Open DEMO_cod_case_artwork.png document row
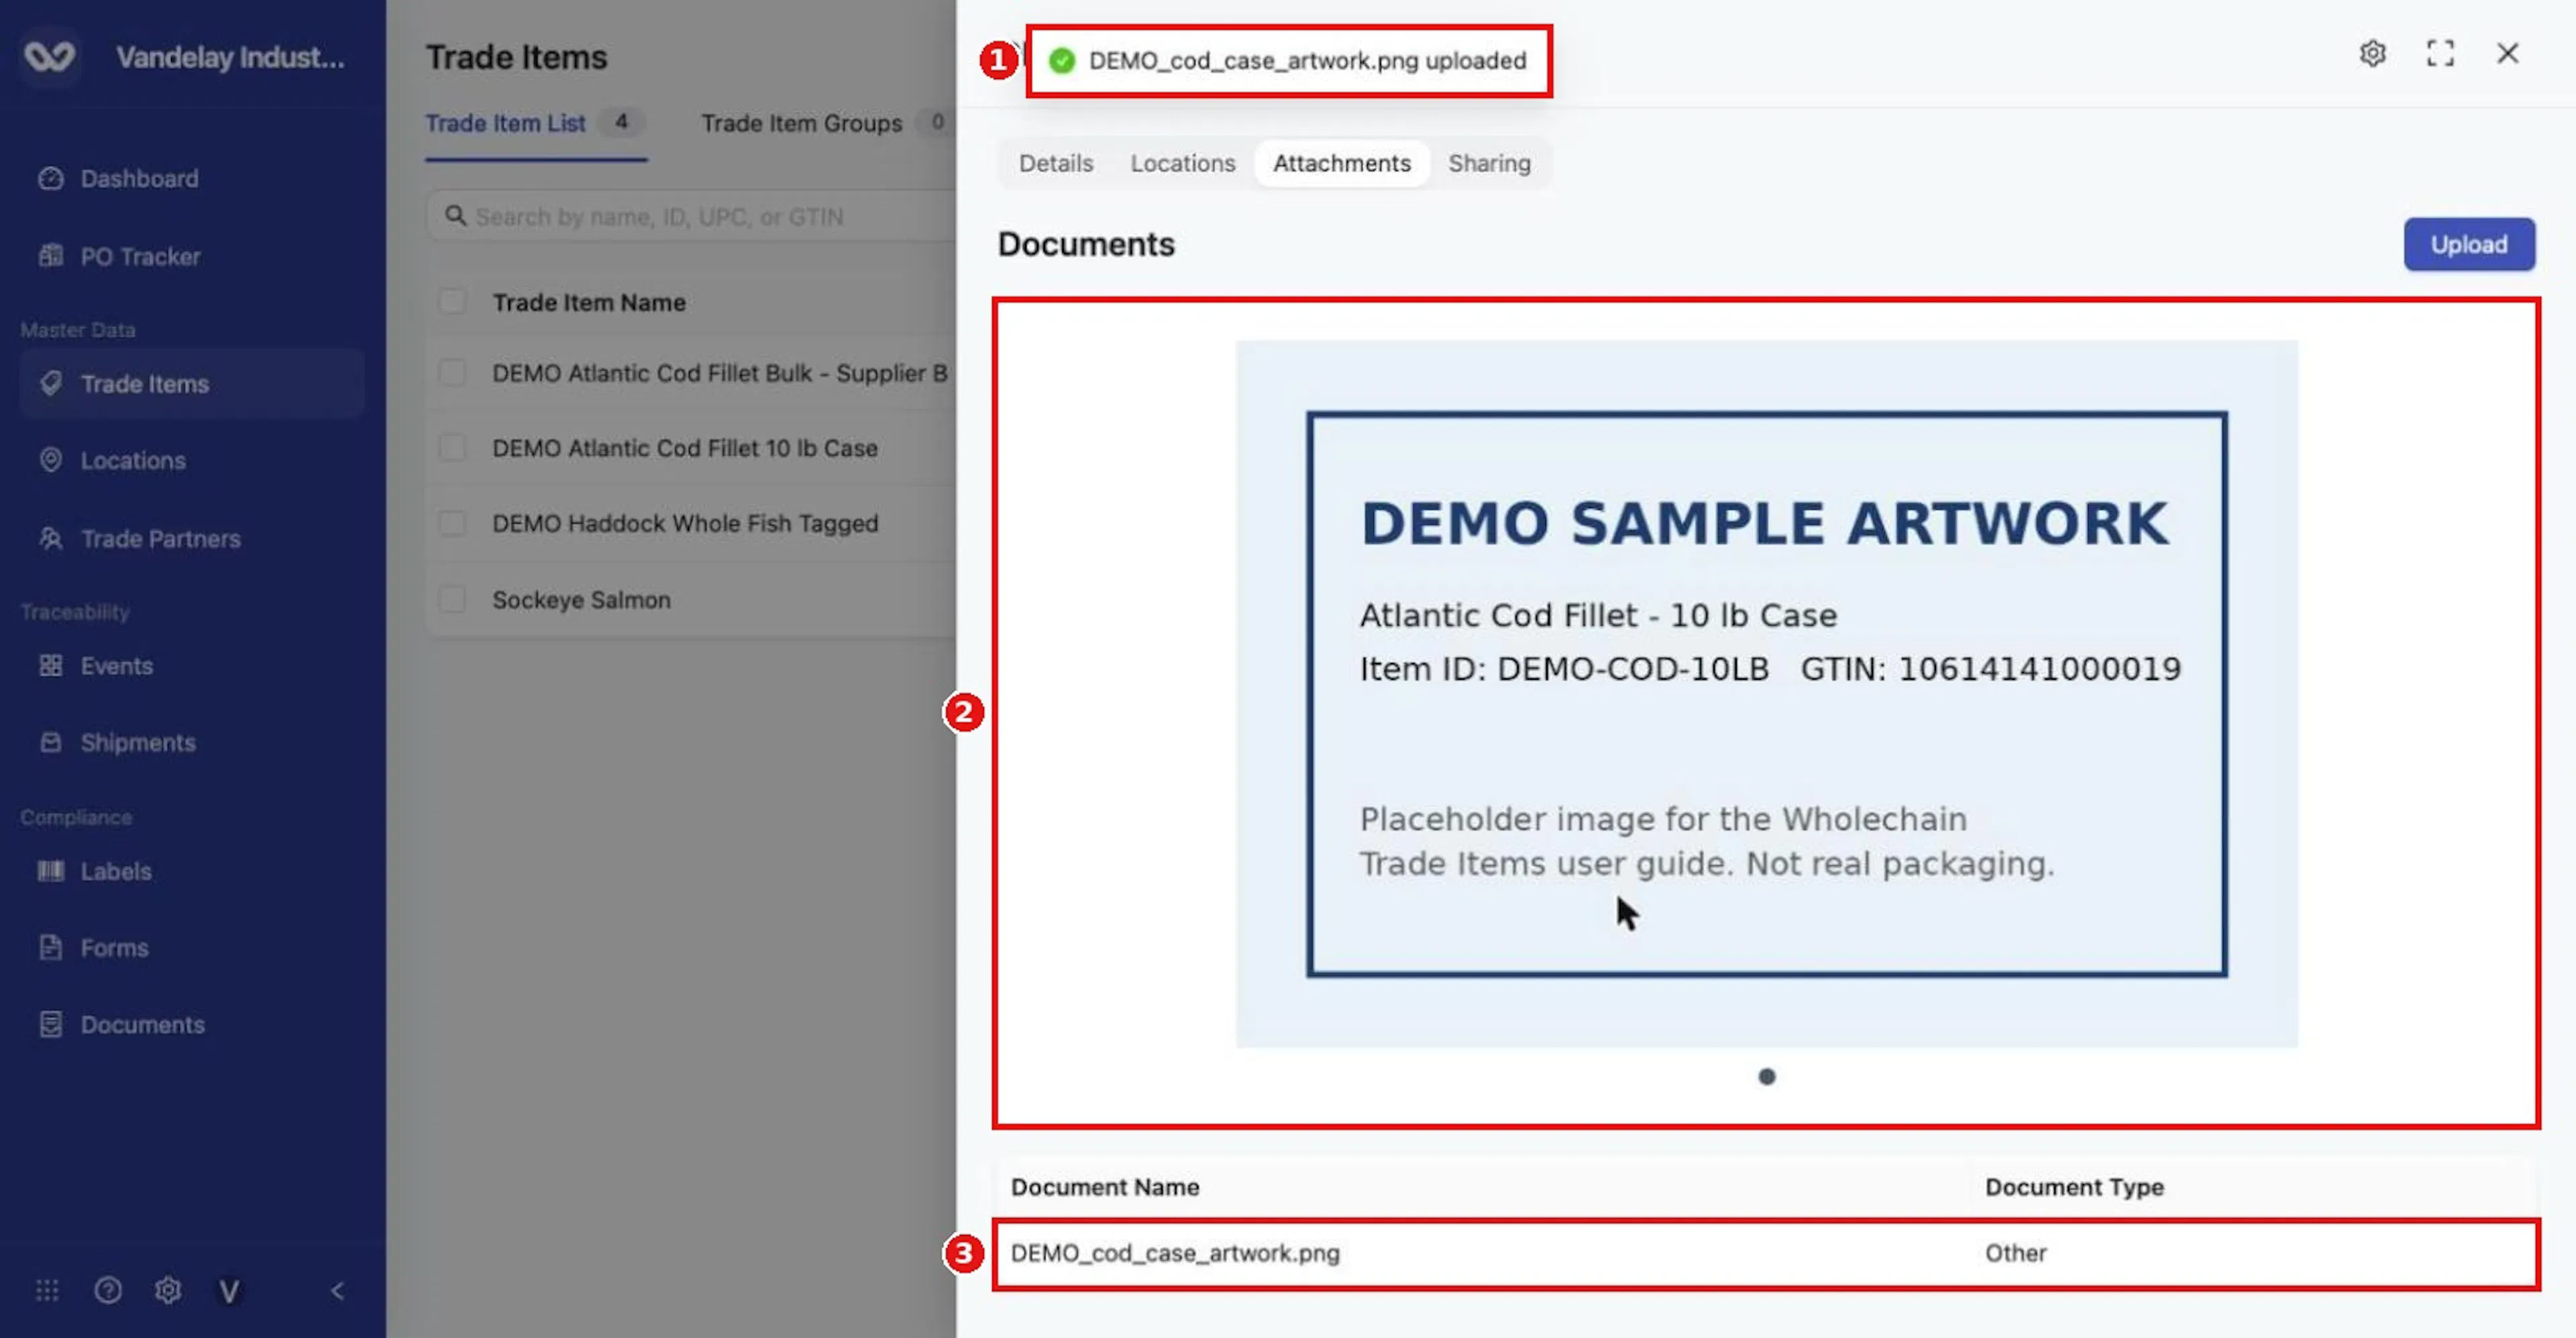 coord(1766,1253)
